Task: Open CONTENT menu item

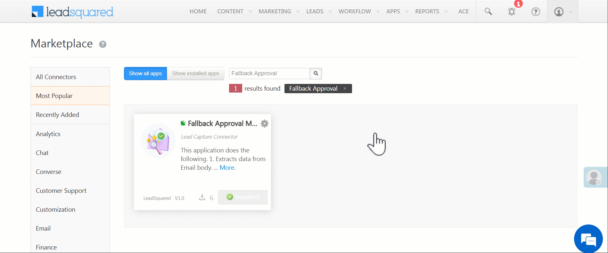Action: tap(230, 12)
